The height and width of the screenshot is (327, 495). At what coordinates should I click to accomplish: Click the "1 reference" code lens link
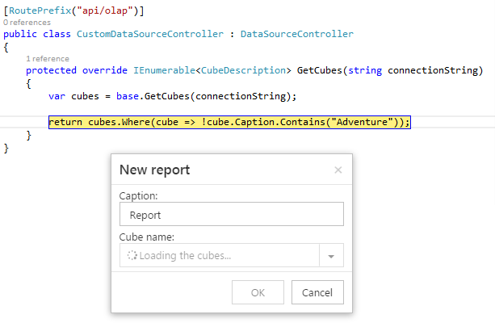click(x=48, y=59)
